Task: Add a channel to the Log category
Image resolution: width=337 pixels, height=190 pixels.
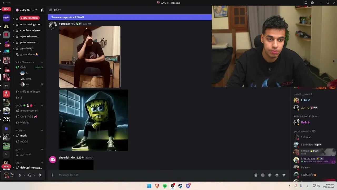Action: [42, 163]
